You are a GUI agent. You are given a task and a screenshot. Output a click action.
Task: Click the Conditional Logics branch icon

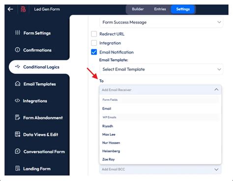(17, 66)
